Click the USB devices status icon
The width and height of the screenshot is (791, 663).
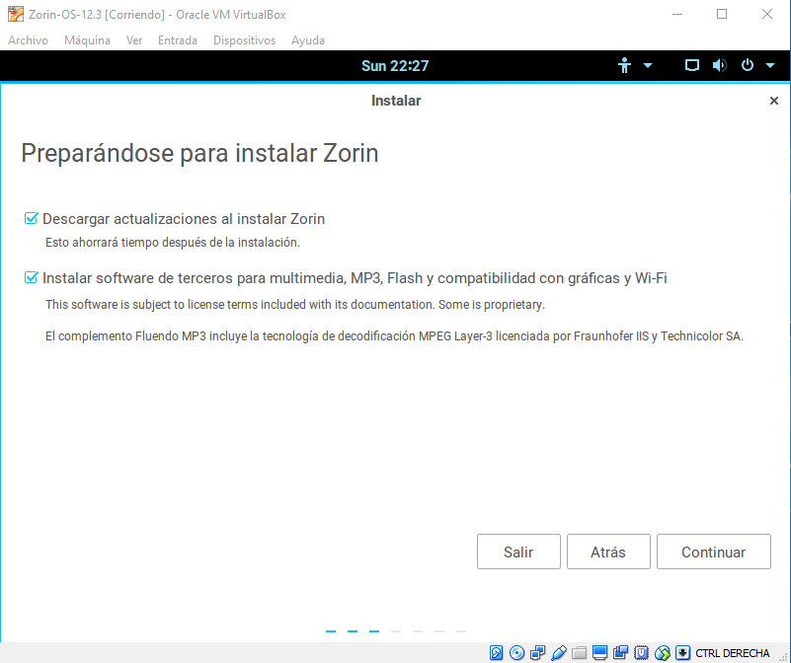559,653
